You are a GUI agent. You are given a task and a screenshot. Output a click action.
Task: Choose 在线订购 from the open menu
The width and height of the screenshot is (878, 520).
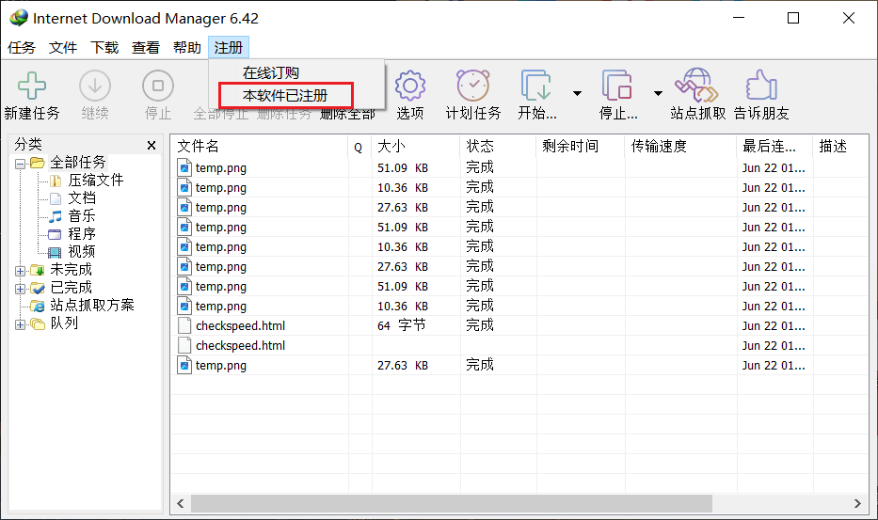270,73
